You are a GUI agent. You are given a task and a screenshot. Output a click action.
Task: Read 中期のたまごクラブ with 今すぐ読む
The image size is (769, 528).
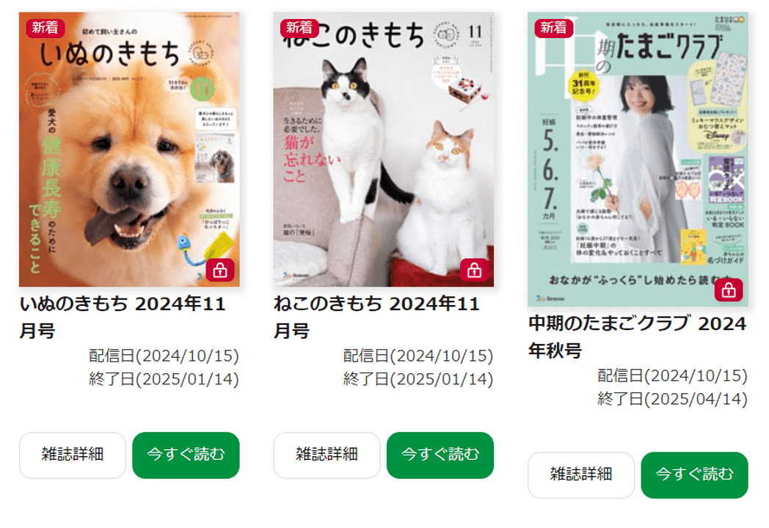tap(694, 475)
